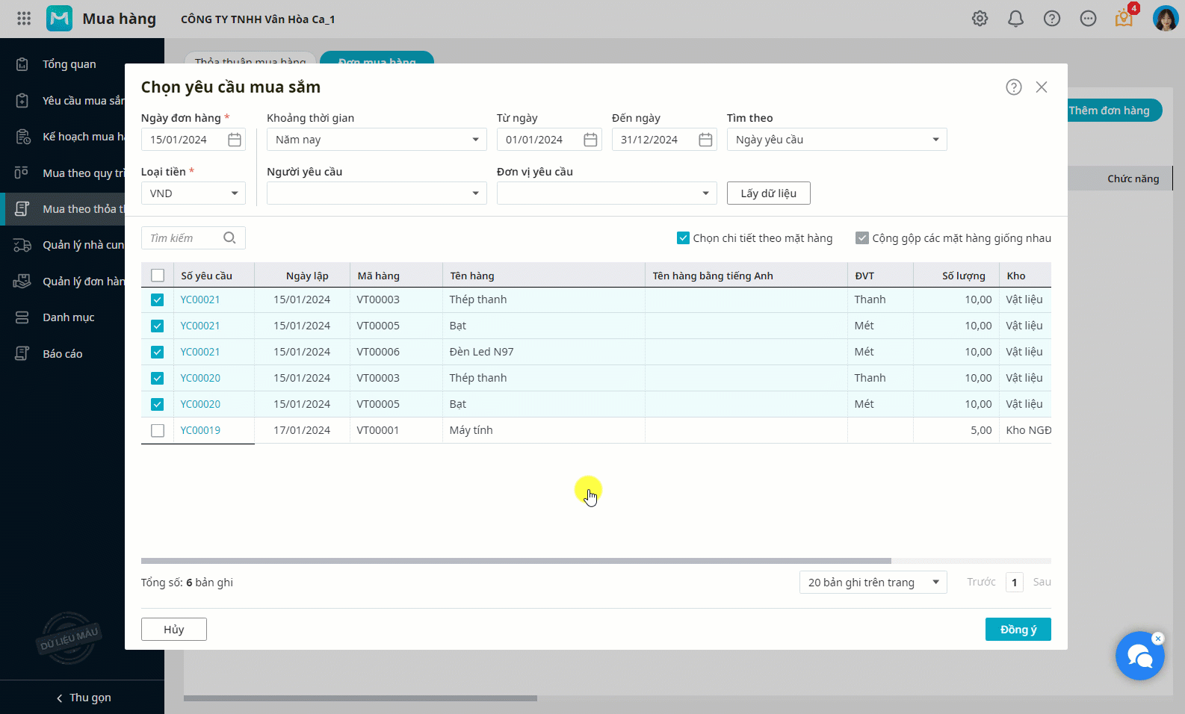The width and height of the screenshot is (1185, 714).
Task: Toggle the select-all header checkbox
Action: click(158, 276)
